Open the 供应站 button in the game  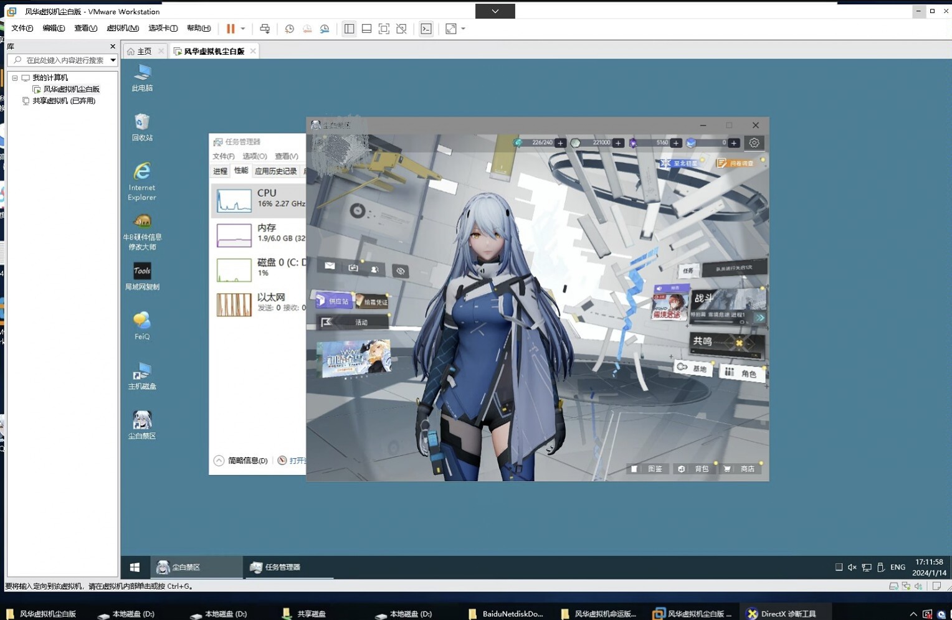(334, 301)
